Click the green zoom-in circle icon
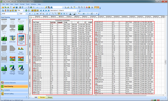The height and width of the screenshot is (101, 168). pos(26,11)
